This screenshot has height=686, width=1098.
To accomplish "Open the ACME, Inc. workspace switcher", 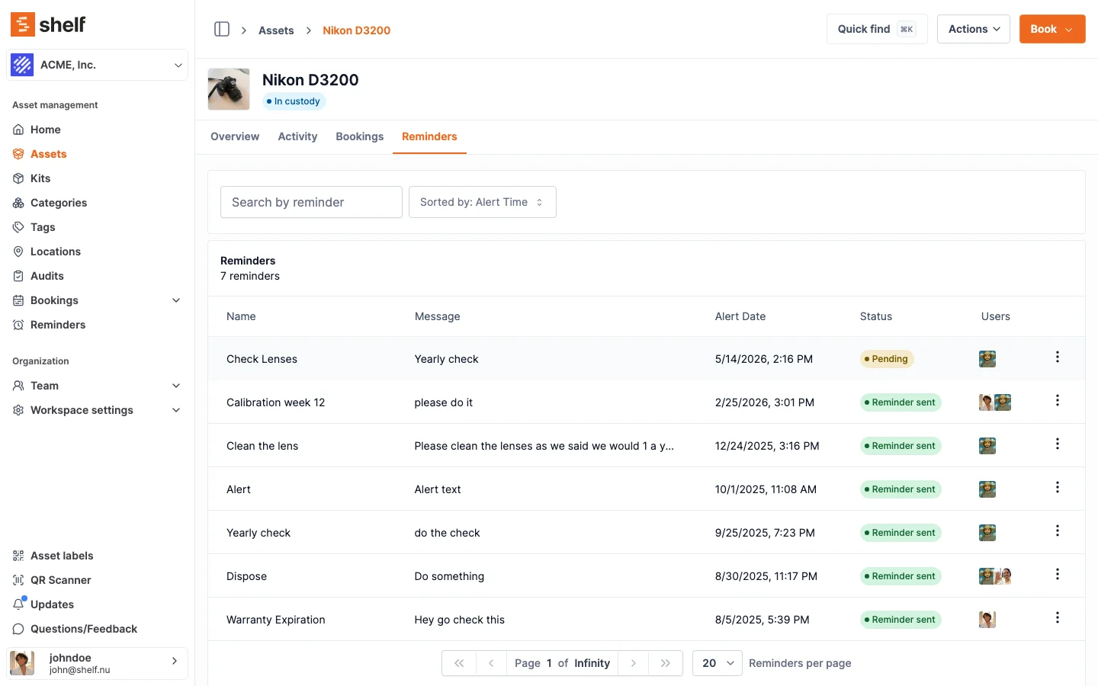I will [x=97, y=65].
